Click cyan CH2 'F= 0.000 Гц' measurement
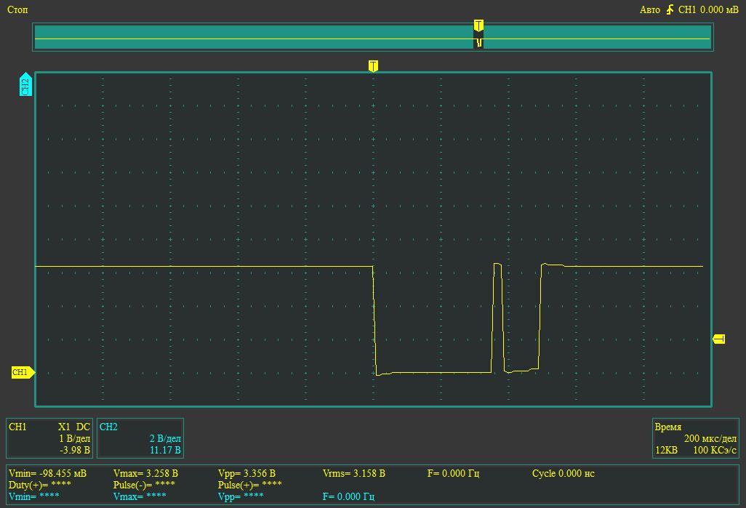 click(348, 496)
